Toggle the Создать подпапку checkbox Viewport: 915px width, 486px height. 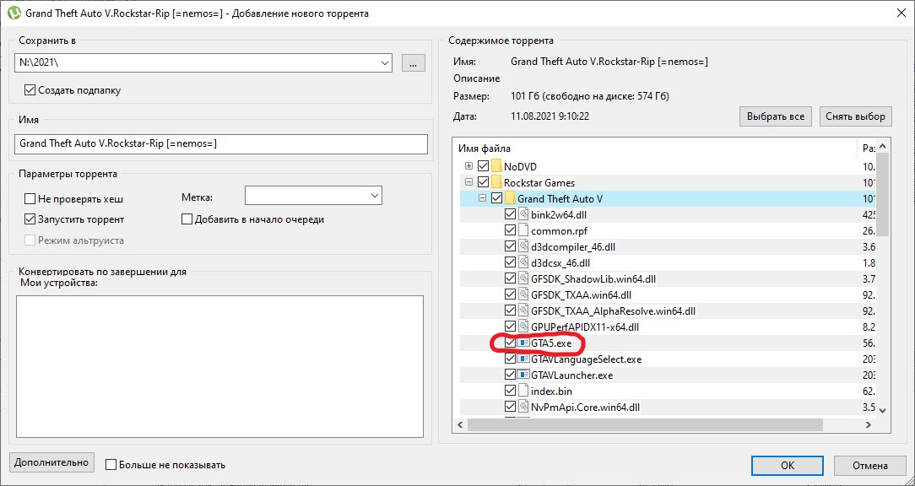30,90
